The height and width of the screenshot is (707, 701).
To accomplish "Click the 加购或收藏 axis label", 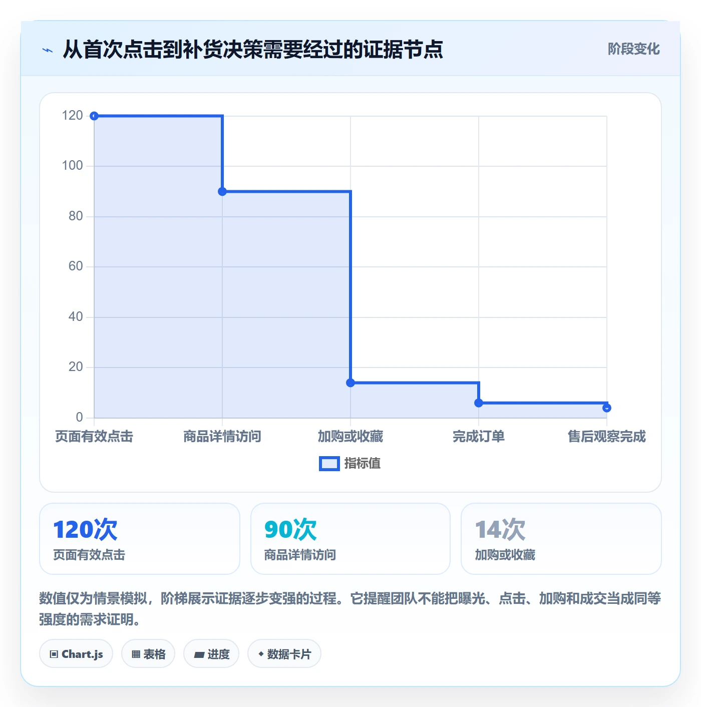I will coord(350,437).
